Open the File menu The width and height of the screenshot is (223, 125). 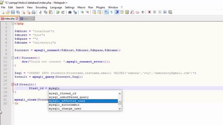click(x=3, y=7)
